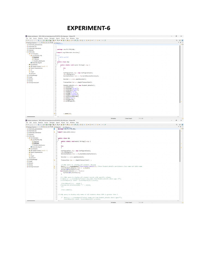Close the HQL.java editor tab

(x=70, y=127)
